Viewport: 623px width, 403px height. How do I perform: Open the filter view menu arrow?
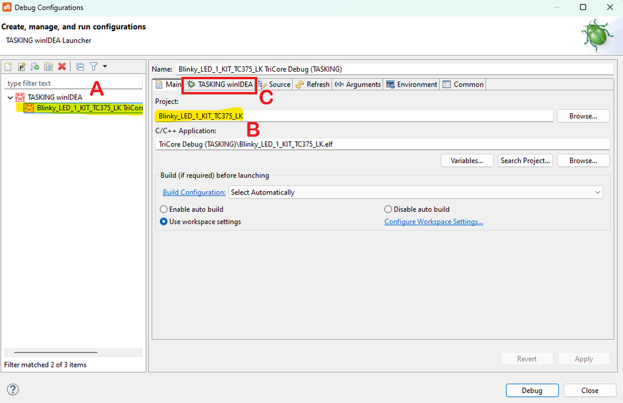[105, 66]
